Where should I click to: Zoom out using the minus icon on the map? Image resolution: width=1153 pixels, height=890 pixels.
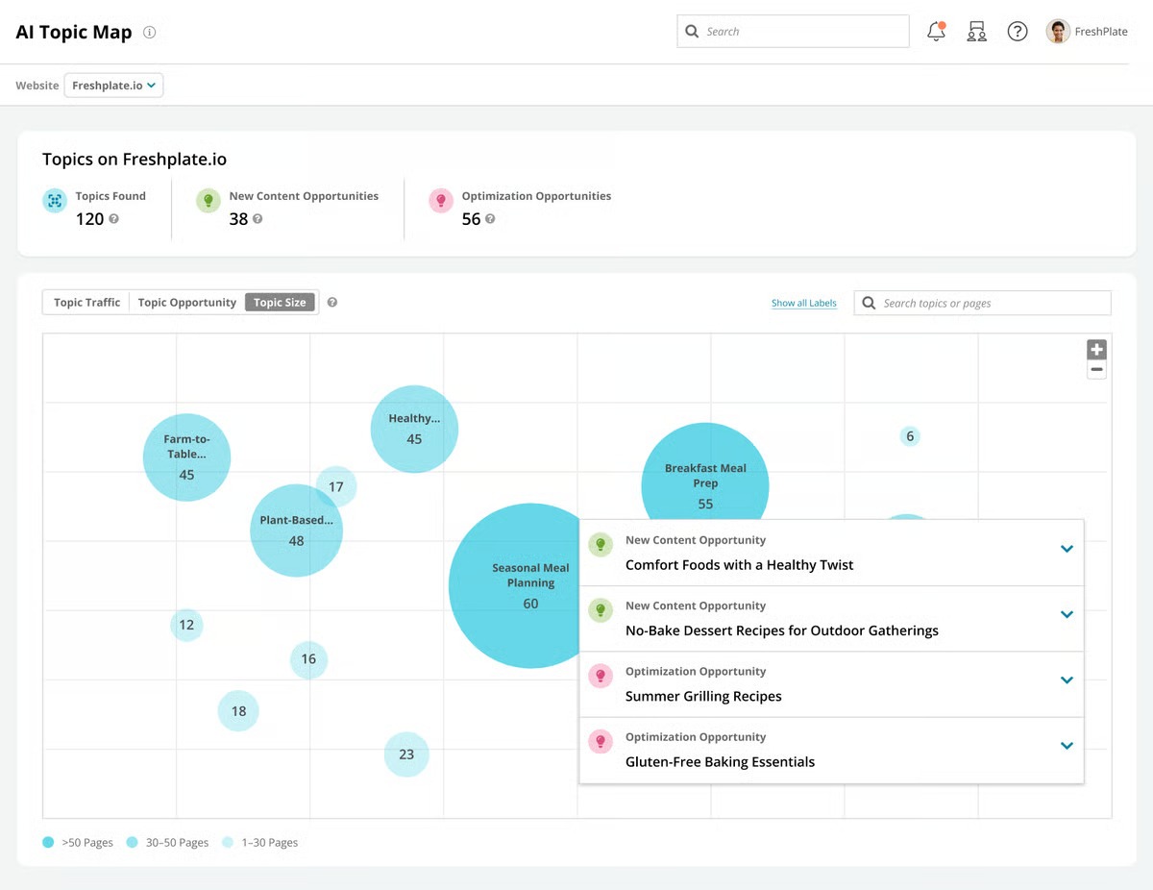[1095, 370]
